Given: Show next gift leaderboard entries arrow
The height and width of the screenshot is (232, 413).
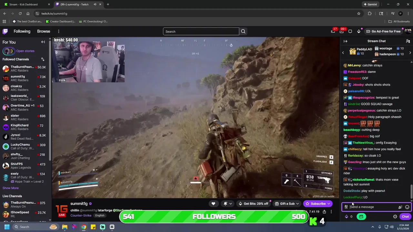Looking at the screenshot, I should (x=410, y=53).
